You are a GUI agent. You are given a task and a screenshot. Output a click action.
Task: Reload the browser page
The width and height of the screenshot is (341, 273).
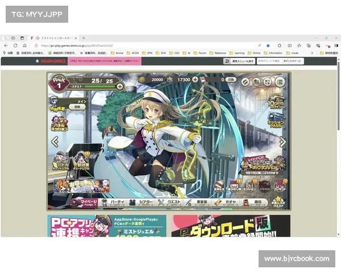click(x=15, y=45)
